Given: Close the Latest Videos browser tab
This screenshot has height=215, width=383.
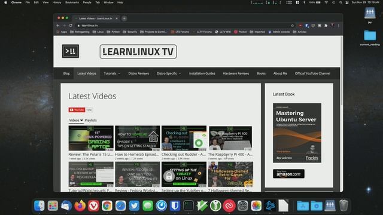Looking at the screenshot, I should 117,19.
